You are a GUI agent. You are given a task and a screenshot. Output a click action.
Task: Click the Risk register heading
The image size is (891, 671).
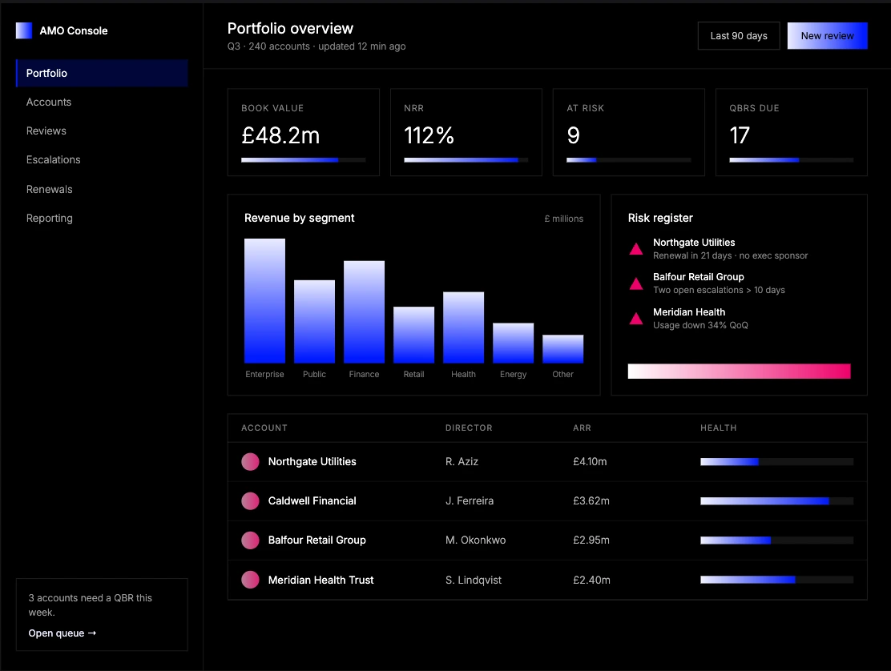coord(660,218)
